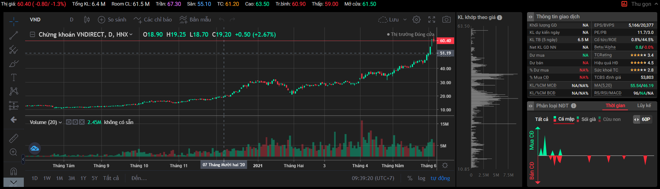Image resolution: width=660 pixels, height=189 pixels.
Task: Set range to 1D
Action: [35, 178]
